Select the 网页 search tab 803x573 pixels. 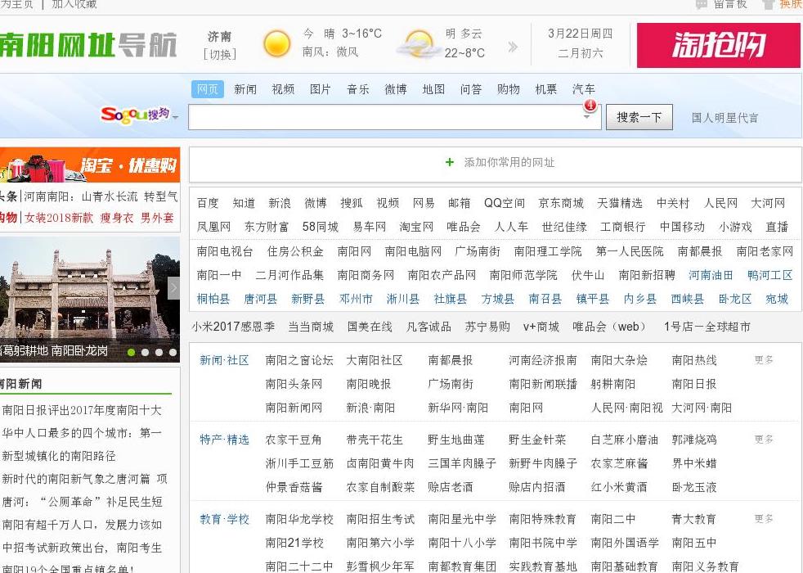pyautogui.click(x=208, y=89)
